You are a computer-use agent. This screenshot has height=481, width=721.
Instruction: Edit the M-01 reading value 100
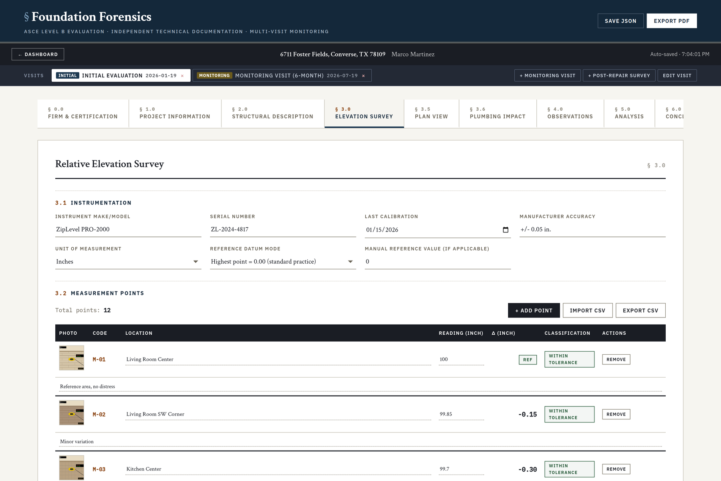click(x=461, y=360)
